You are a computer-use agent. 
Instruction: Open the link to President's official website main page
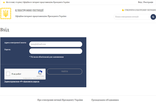(x=38, y=2)
